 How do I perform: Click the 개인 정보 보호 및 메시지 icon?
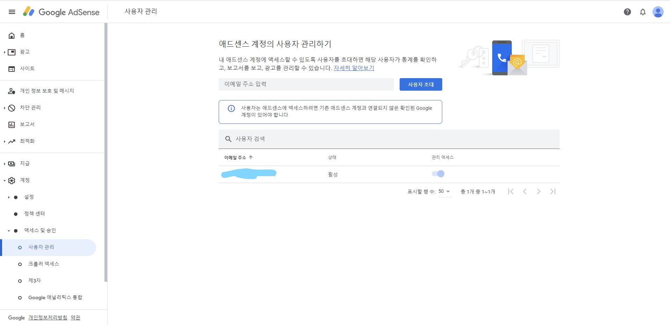tap(12, 91)
